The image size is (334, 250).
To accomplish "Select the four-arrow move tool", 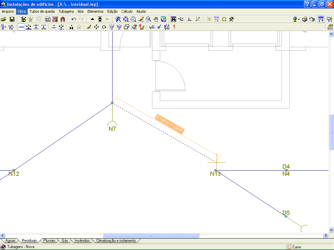I will coord(97,27).
